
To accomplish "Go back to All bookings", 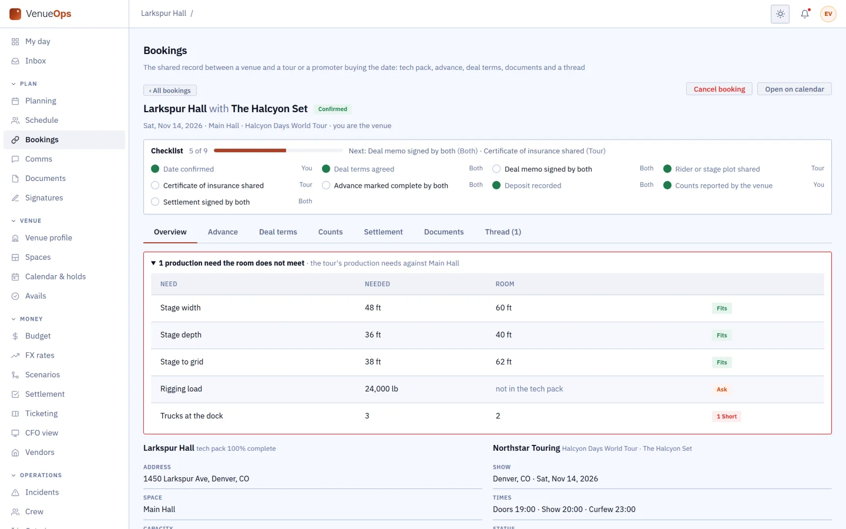I will pos(170,90).
